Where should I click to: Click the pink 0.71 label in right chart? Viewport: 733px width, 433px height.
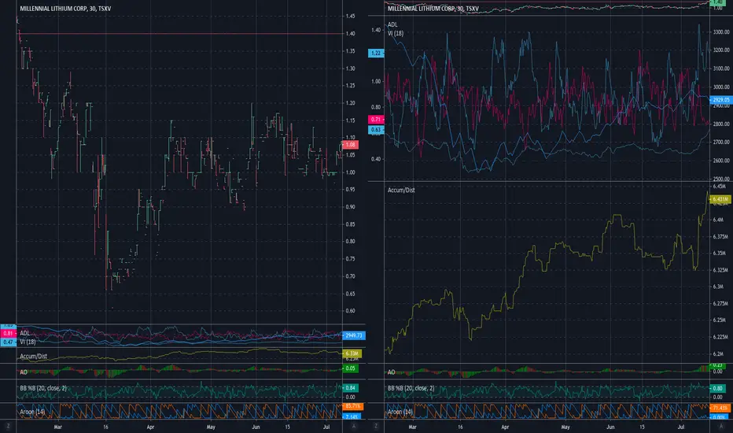[x=376, y=120]
